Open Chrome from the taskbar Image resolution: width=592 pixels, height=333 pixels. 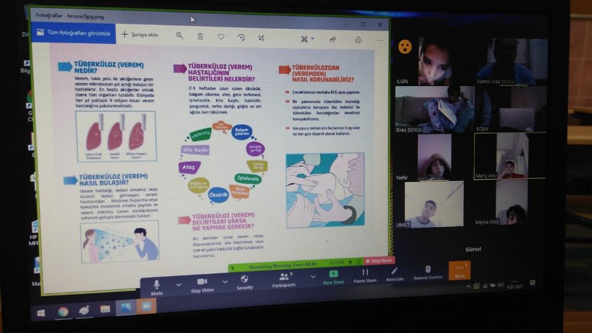63,312
